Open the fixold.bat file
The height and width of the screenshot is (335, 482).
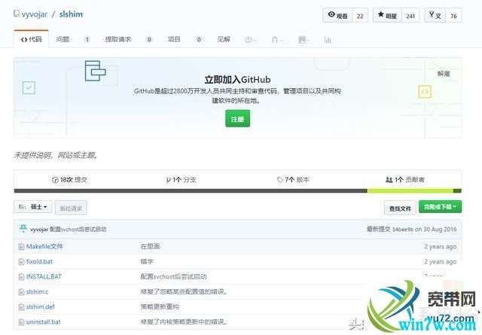coord(39,261)
